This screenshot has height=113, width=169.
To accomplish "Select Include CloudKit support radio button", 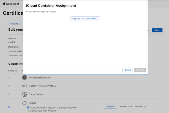I will pyautogui.click(x=28, y=107).
